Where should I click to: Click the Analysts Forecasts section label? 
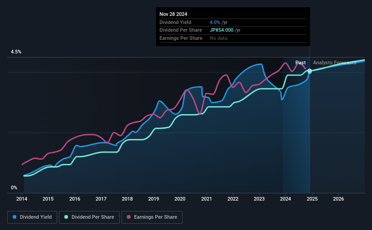(x=334, y=62)
